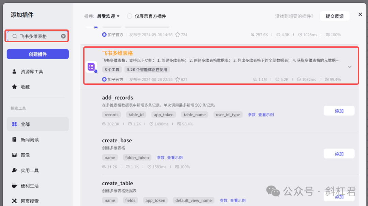The image size is (368, 206).
Task: Click the records parameter tag
Action: pyautogui.click(x=111, y=114)
